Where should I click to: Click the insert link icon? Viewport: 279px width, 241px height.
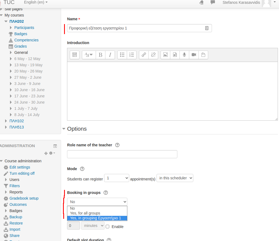[144, 55]
